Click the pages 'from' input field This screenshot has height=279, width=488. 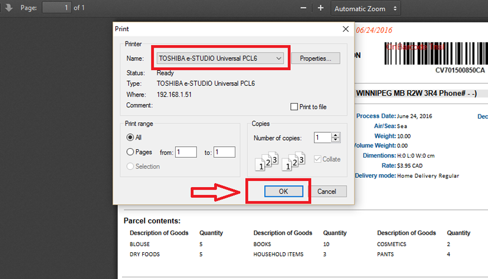186,152
